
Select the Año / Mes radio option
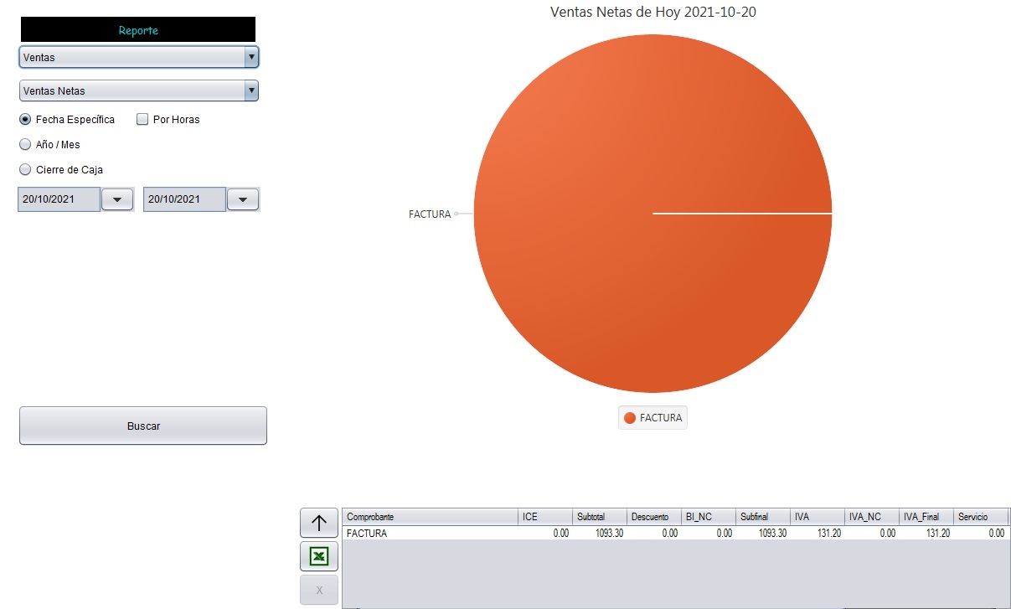(x=25, y=145)
